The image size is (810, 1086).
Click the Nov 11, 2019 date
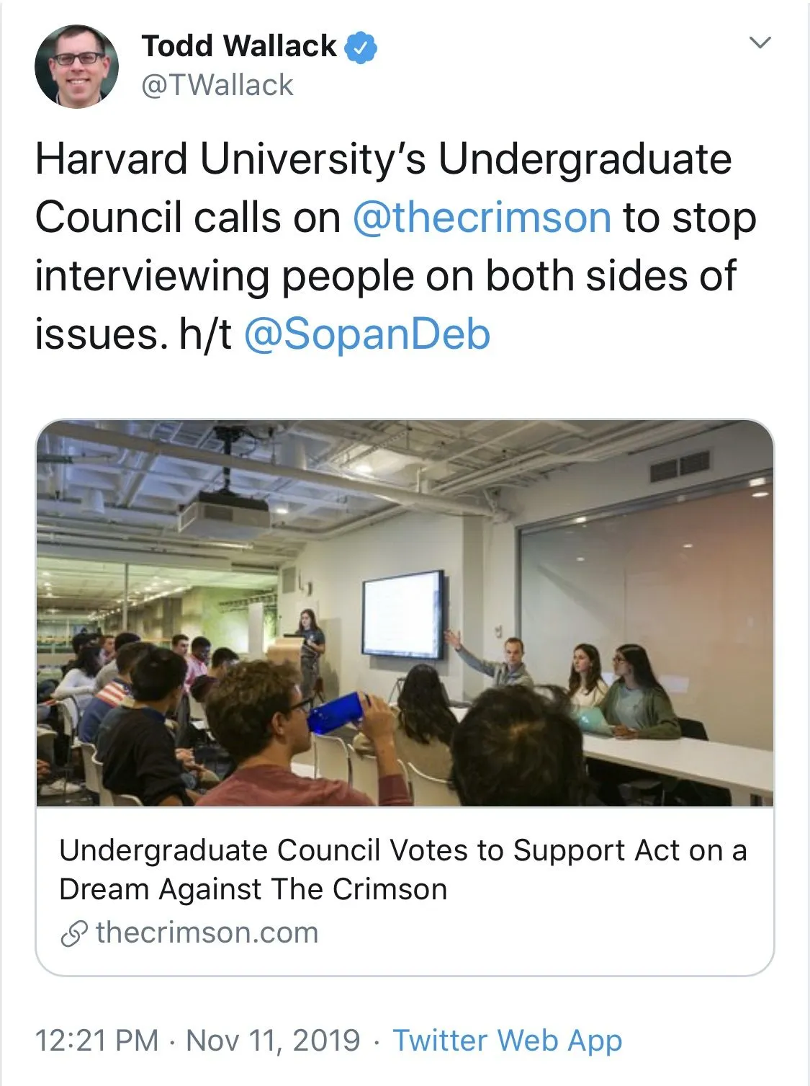(x=273, y=1041)
